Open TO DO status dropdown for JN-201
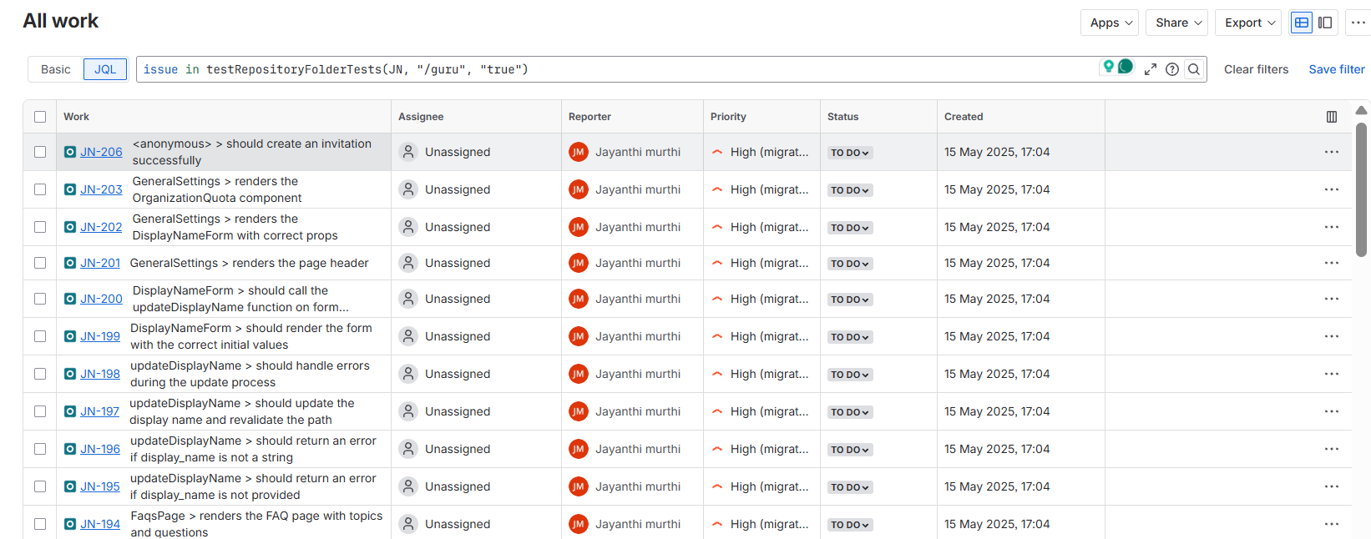The image size is (1371, 539). 850,264
